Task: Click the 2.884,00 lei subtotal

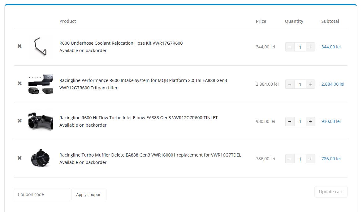Action: point(333,84)
